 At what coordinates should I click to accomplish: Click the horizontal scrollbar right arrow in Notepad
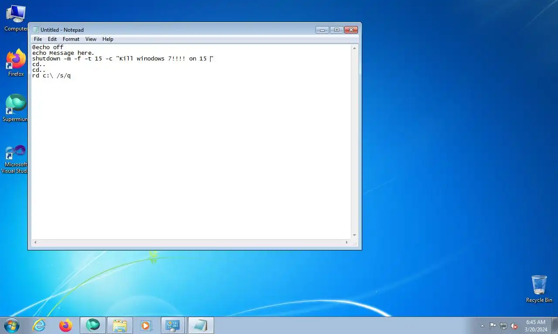(347, 242)
